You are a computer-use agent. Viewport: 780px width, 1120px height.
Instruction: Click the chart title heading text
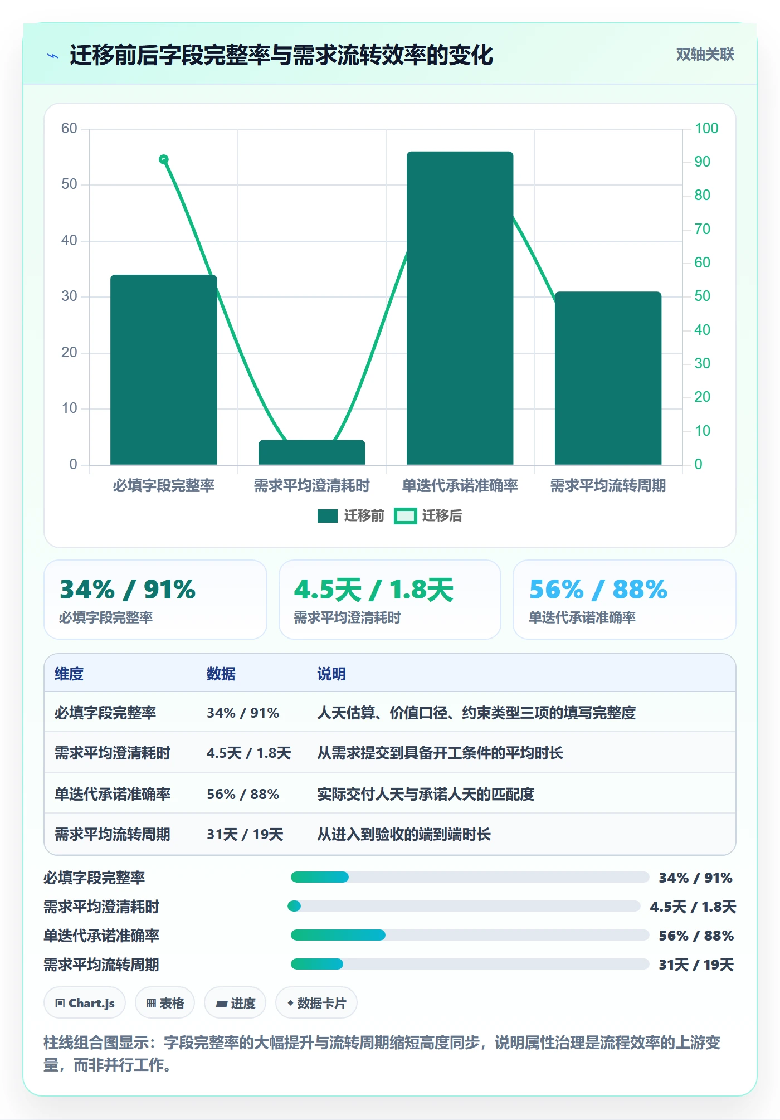pyautogui.click(x=281, y=55)
